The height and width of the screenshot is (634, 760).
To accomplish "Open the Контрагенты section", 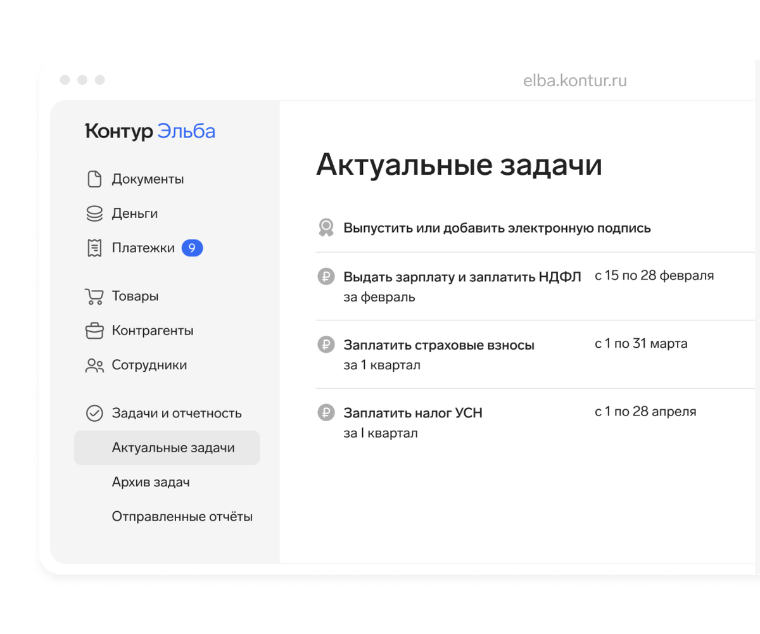I will click(x=153, y=331).
